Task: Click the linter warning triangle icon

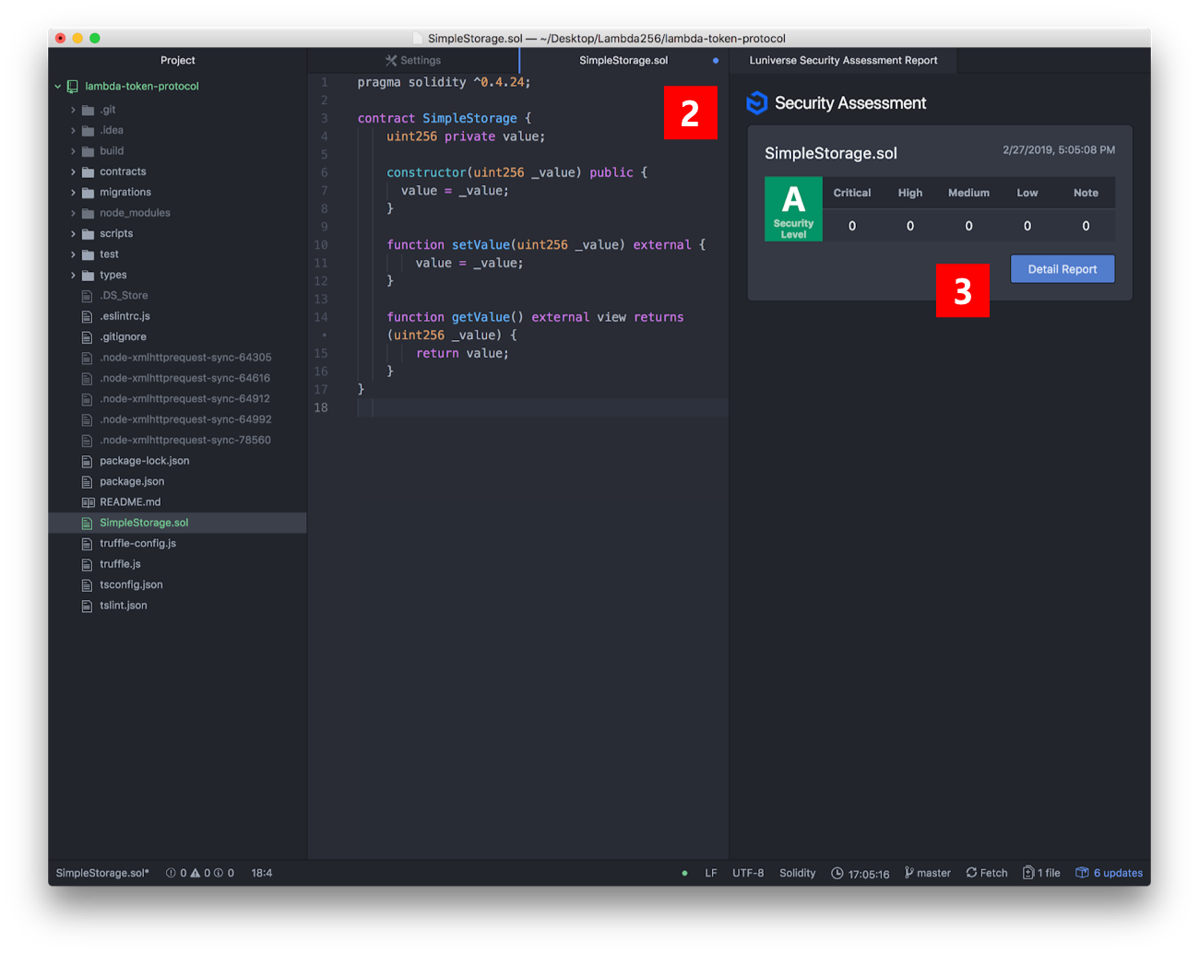Action: point(195,873)
